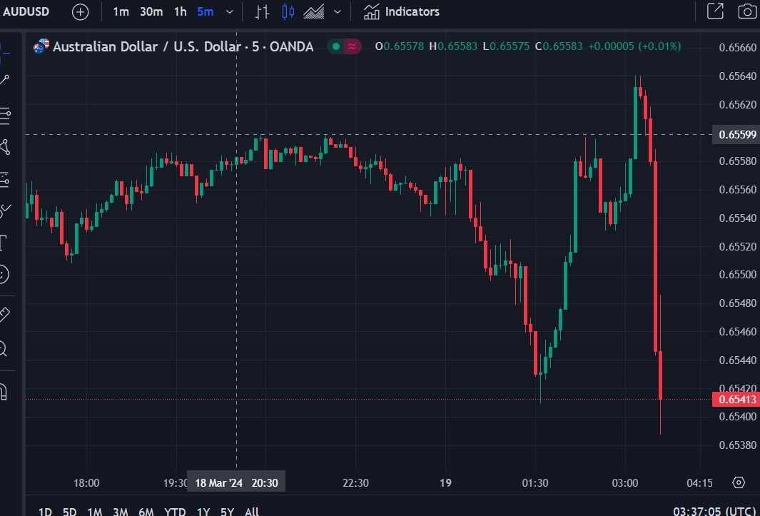Click the open value O0.65578
This screenshot has width=760, height=516.
pos(400,46)
